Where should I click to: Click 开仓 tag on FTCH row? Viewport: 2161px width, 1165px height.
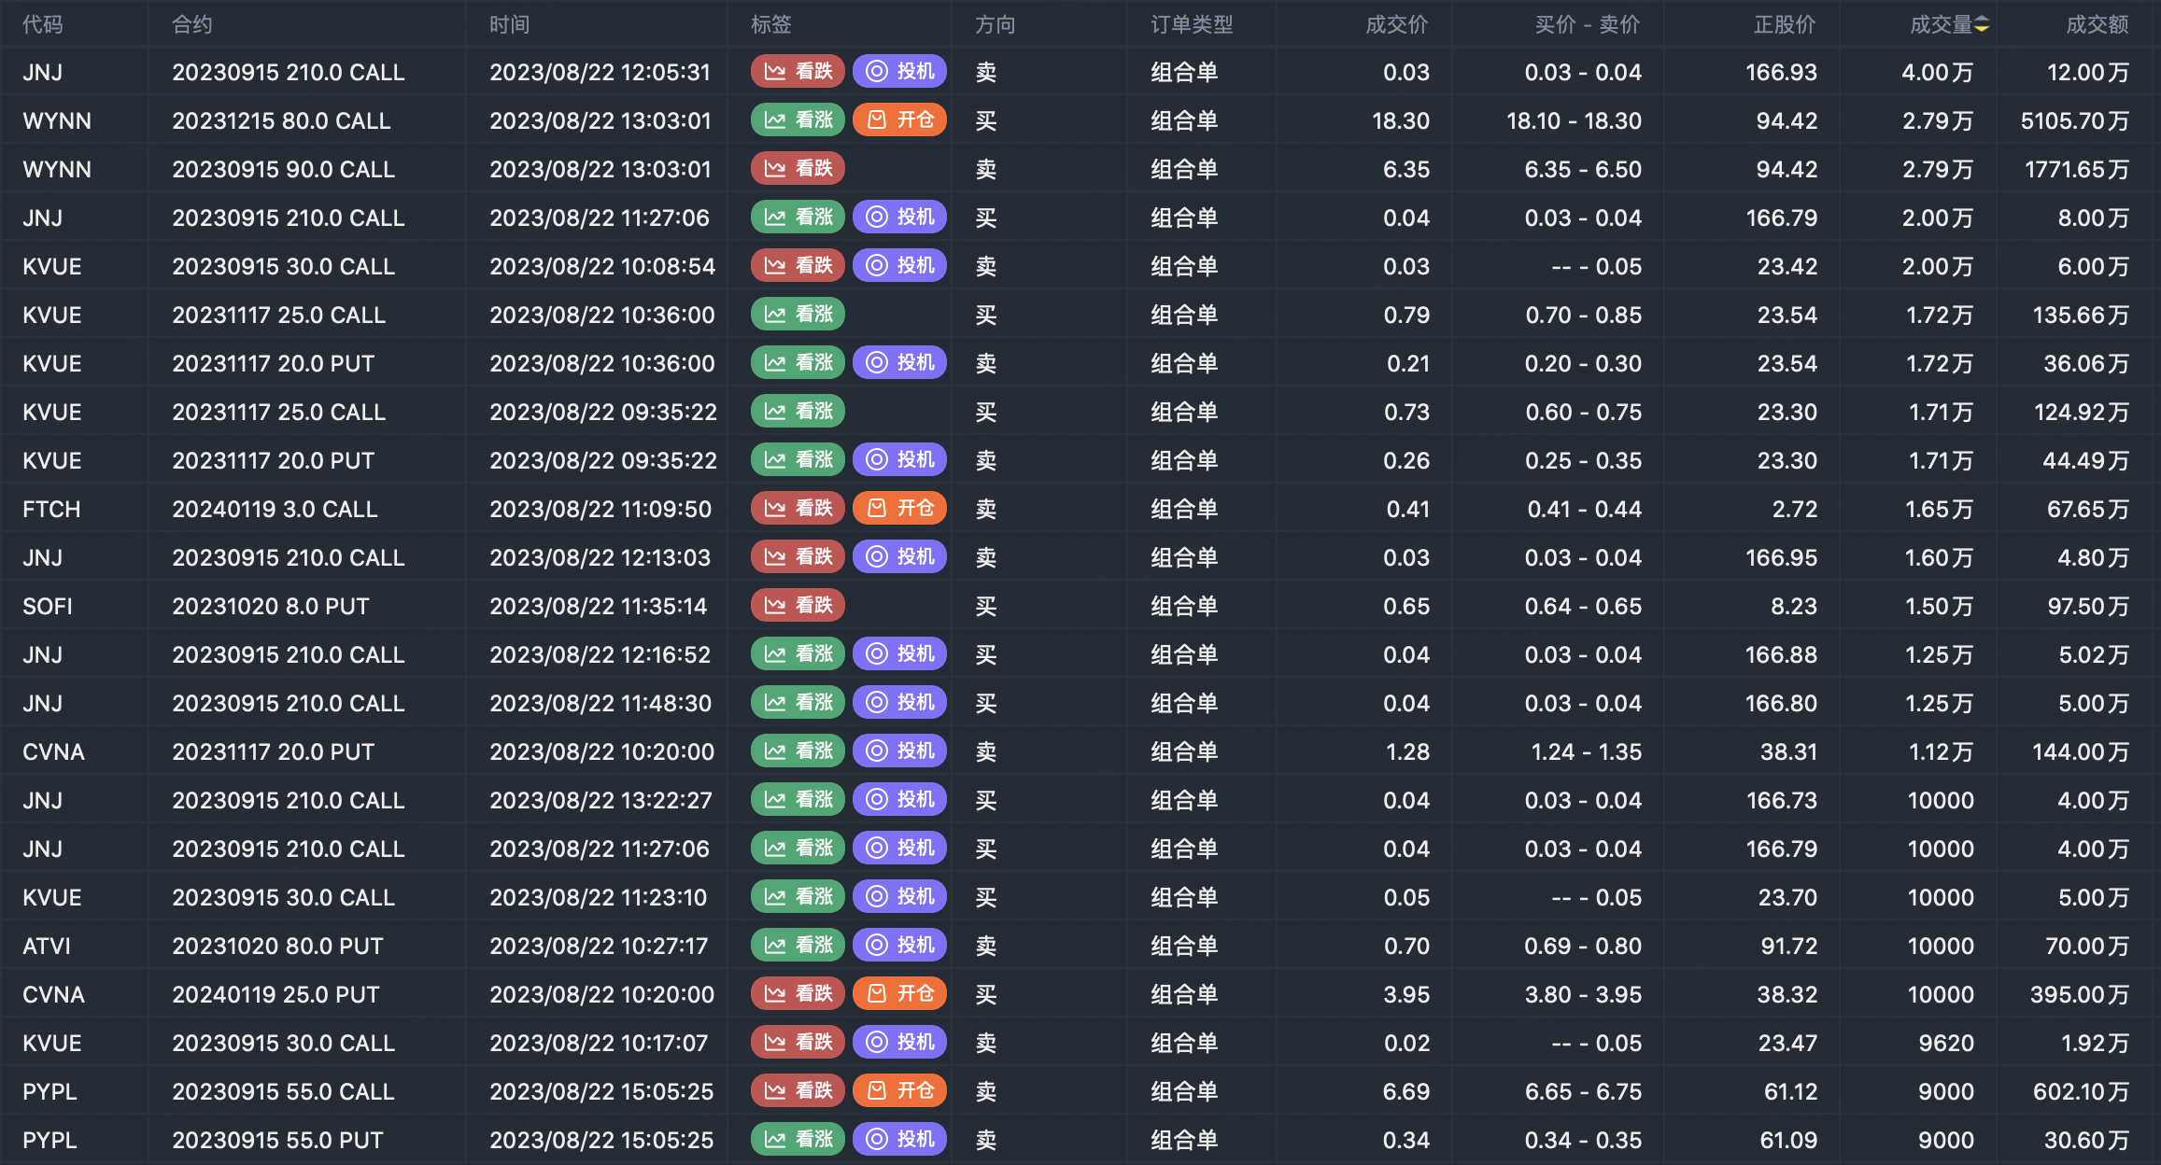point(899,509)
